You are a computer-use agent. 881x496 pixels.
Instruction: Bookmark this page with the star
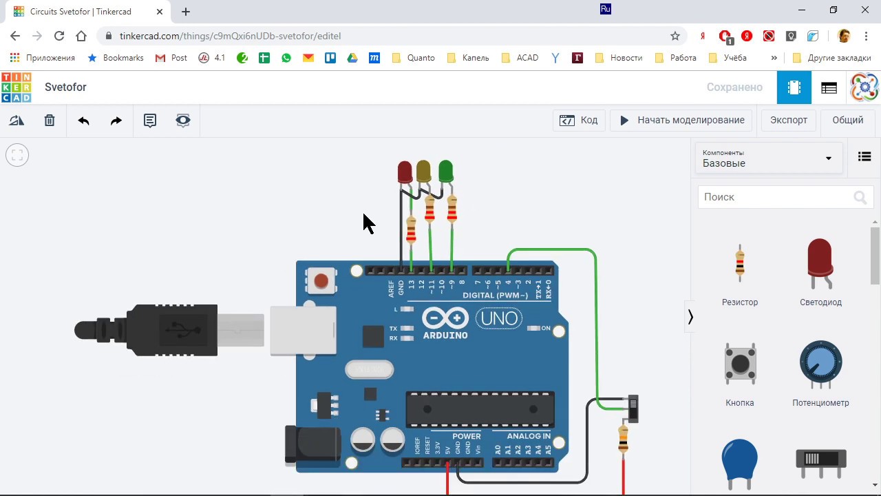click(675, 36)
